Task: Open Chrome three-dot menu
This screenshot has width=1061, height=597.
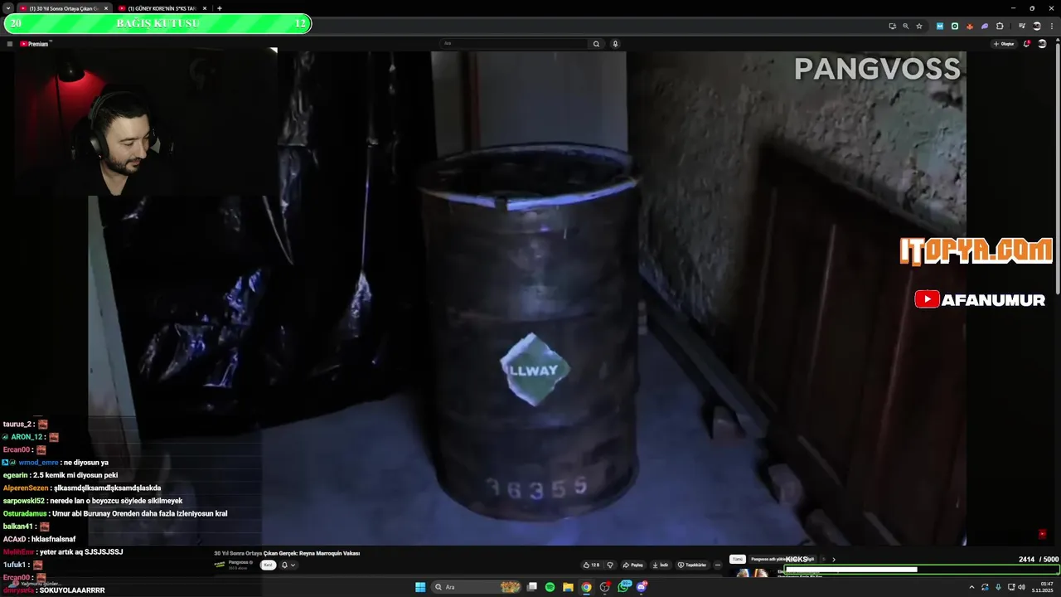Action: (x=1051, y=26)
